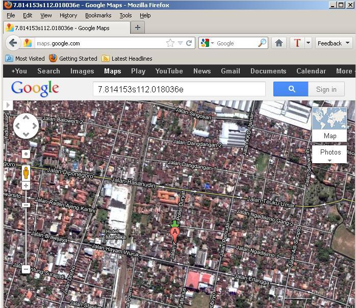Open the Latest Headlines feed bookmark
Screen dimensions: 356x308
click(127, 59)
